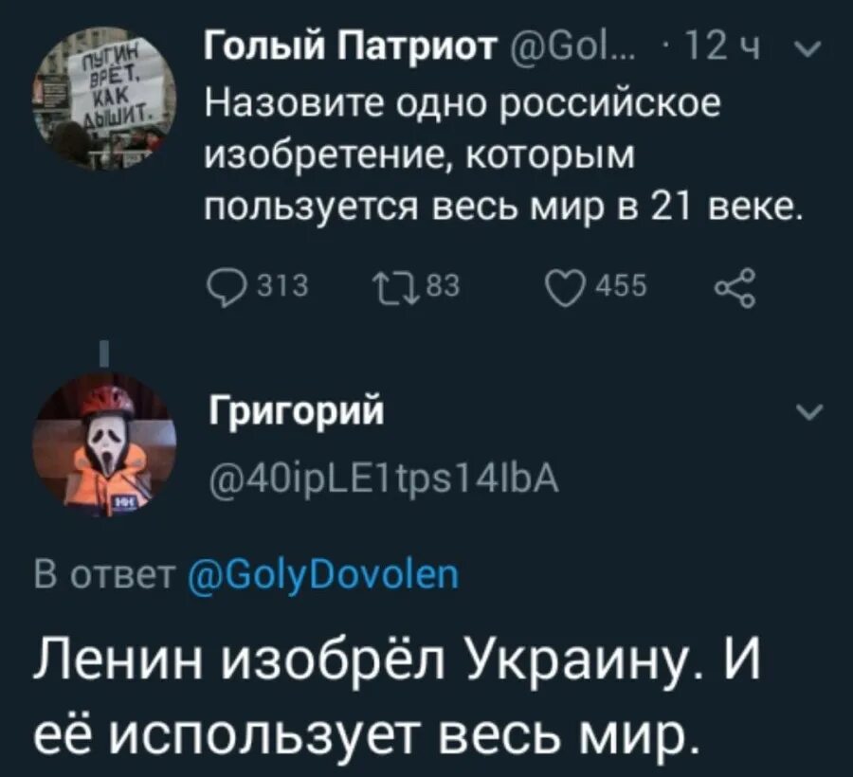Open Голый Патриот profile avatar
Image resolution: width=853 pixels, height=777 pixels.
click(x=103, y=99)
